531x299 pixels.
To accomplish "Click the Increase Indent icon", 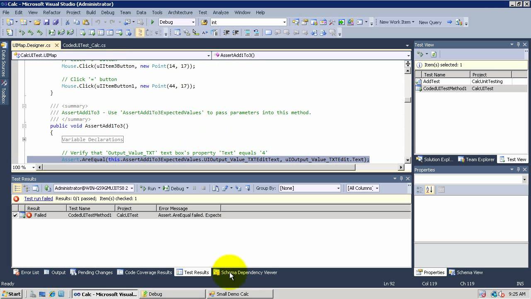I will coord(236,32).
